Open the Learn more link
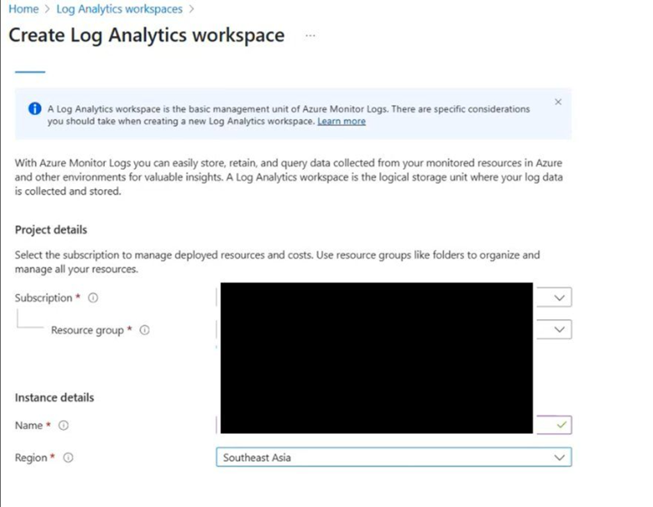 [x=341, y=121]
